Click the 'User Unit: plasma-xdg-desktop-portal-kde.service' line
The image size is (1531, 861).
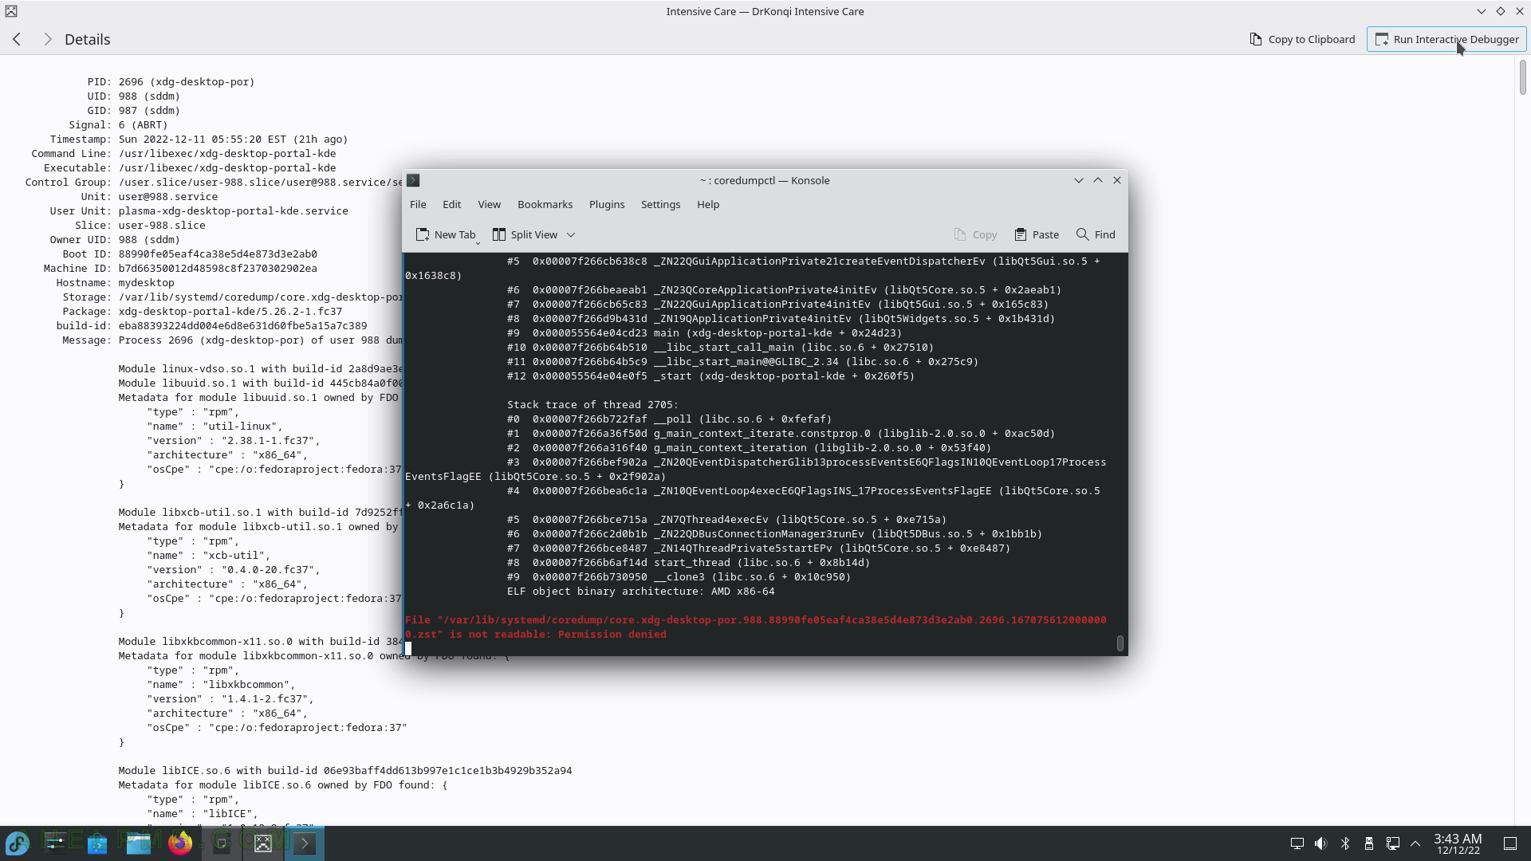click(199, 211)
